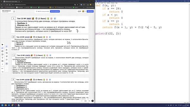Choose highlighter in the drawing sub-toolbar
Screen dimensions: 190x107
7,50
